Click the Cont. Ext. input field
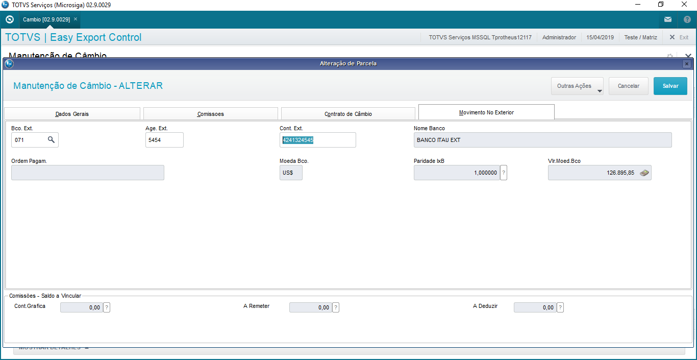The image size is (697, 360). pyautogui.click(x=318, y=140)
